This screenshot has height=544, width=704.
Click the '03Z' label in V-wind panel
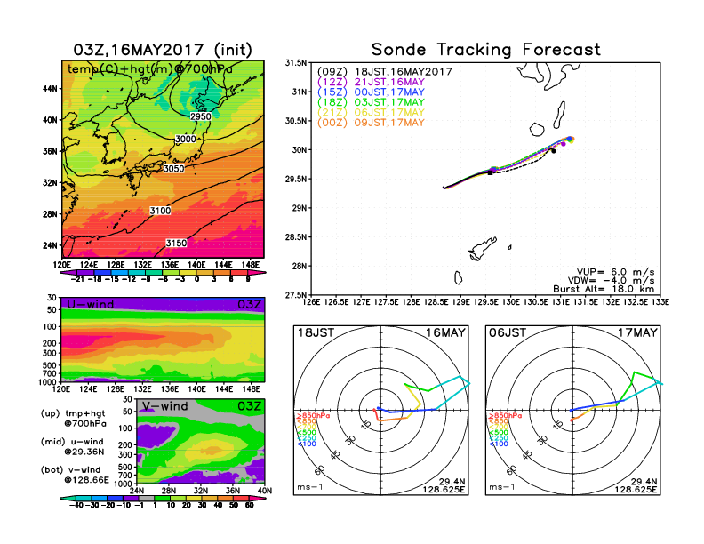click(250, 406)
